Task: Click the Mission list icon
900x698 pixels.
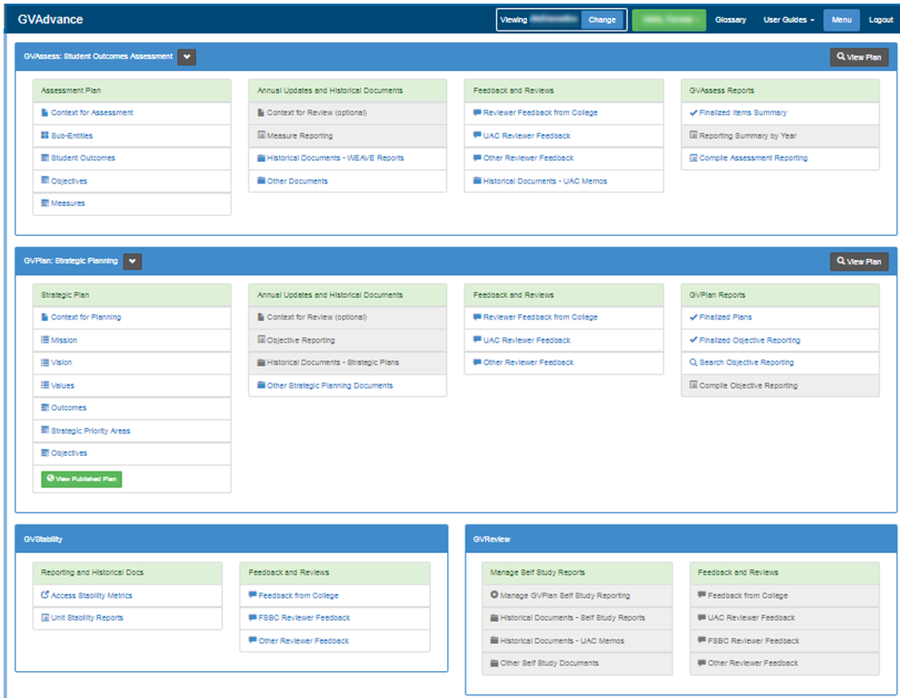Action: (x=45, y=341)
